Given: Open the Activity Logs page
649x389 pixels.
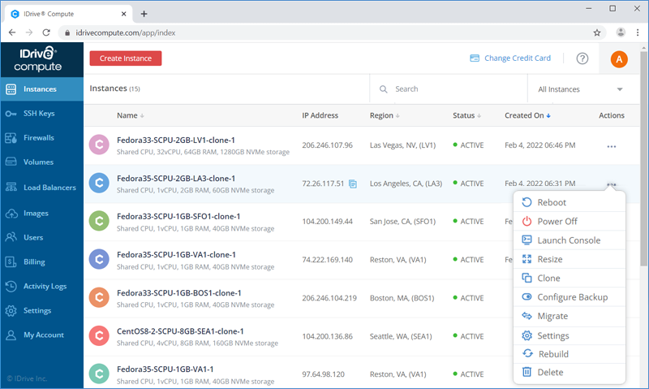Looking at the screenshot, I should (x=41, y=286).
